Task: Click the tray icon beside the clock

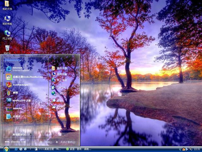Action: pyautogui.click(x=190, y=149)
